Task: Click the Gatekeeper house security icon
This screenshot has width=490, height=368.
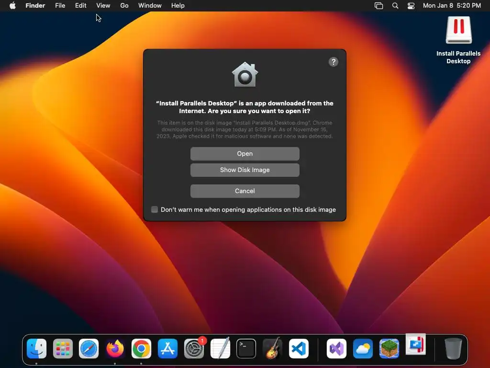Action: coord(245,75)
